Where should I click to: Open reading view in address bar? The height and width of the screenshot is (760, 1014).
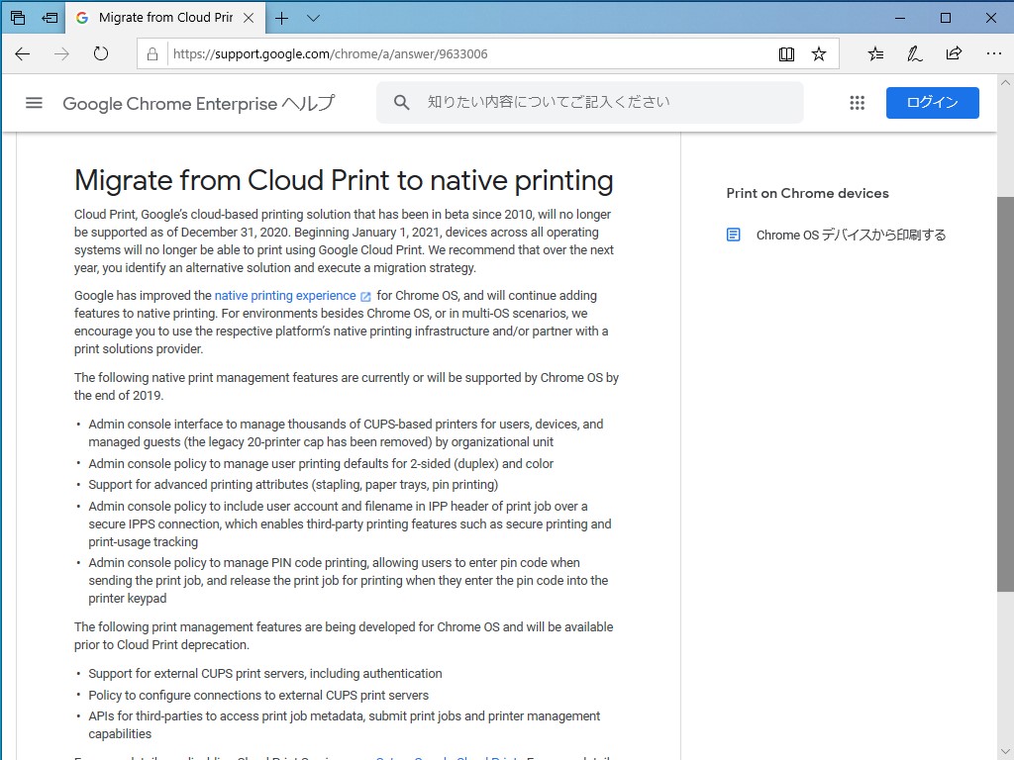[786, 54]
